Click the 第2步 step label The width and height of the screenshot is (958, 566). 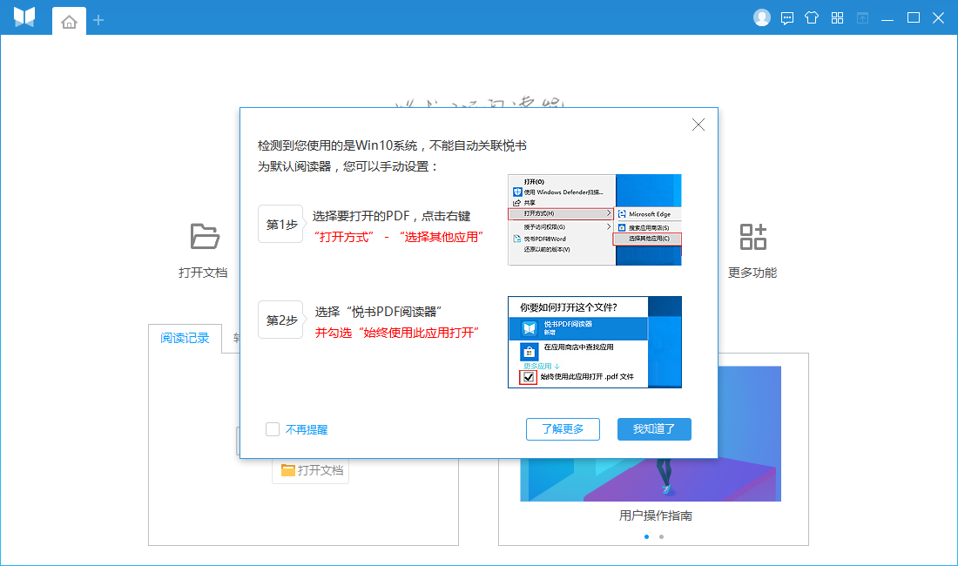click(x=281, y=320)
